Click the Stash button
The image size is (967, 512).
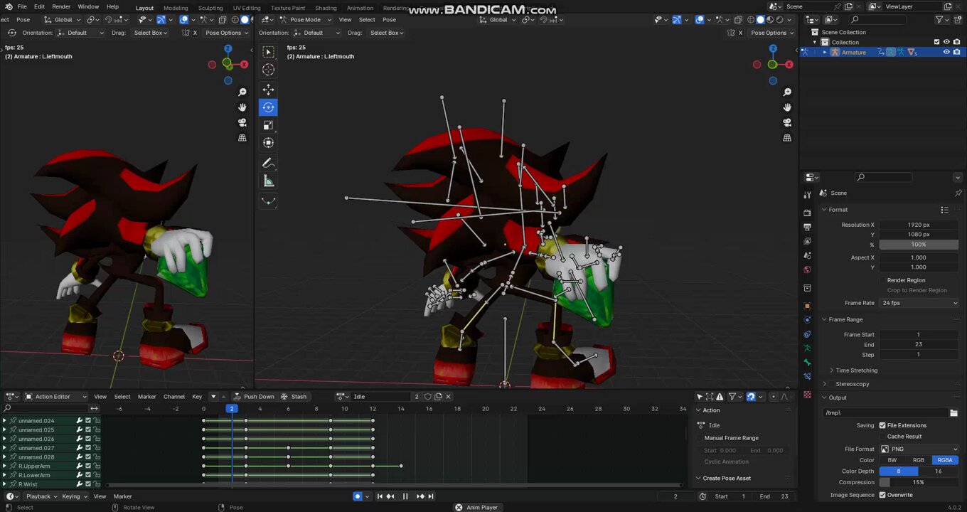(x=294, y=397)
